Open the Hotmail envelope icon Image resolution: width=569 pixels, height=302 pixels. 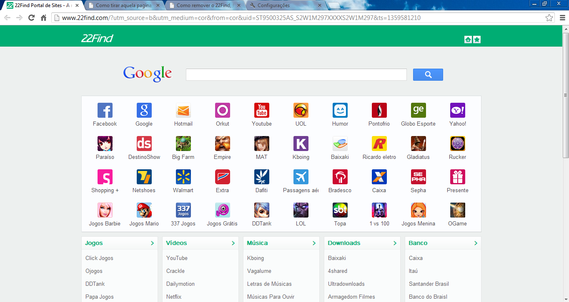183,110
